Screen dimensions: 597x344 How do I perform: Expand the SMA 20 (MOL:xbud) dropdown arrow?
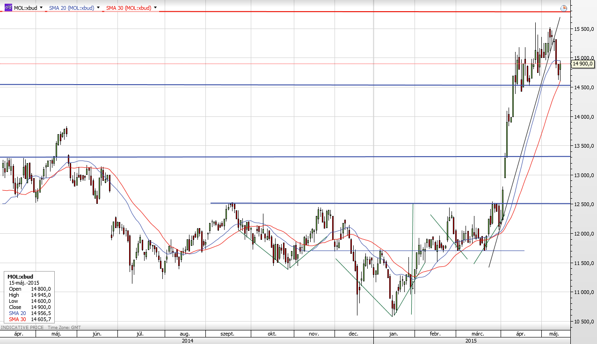[x=98, y=8]
